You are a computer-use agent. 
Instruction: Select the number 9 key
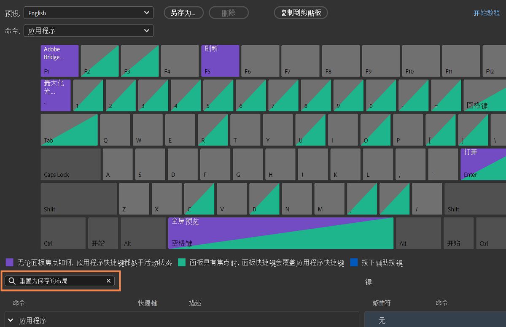348,95
